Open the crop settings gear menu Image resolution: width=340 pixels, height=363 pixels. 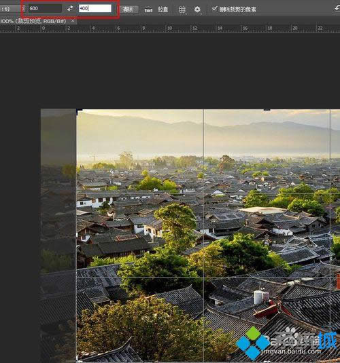(x=197, y=9)
